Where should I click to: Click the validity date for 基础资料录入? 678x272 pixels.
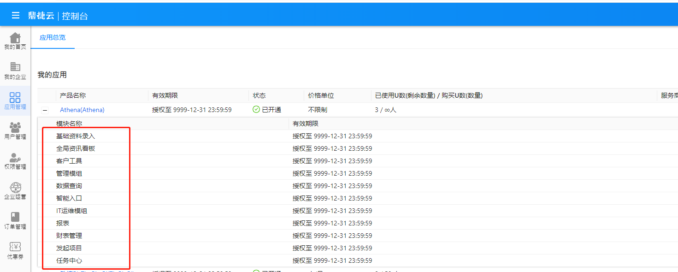(332, 136)
